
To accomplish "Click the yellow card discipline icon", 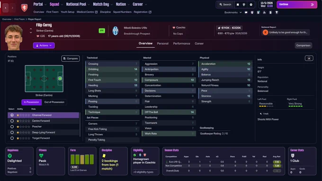I will 104,156.
